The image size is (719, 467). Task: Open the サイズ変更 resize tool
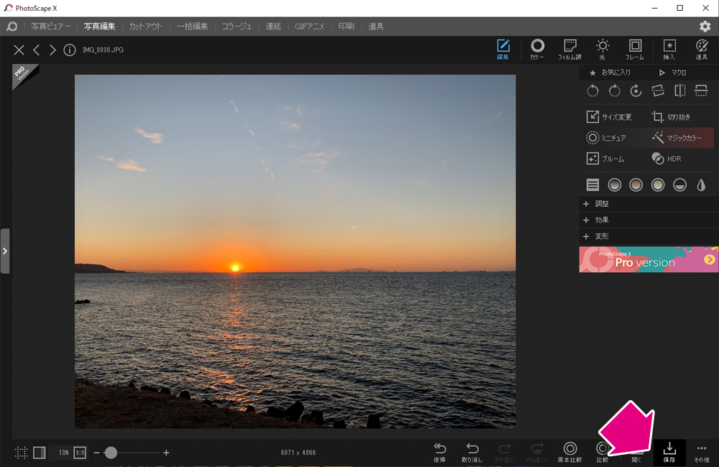click(x=609, y=117)
